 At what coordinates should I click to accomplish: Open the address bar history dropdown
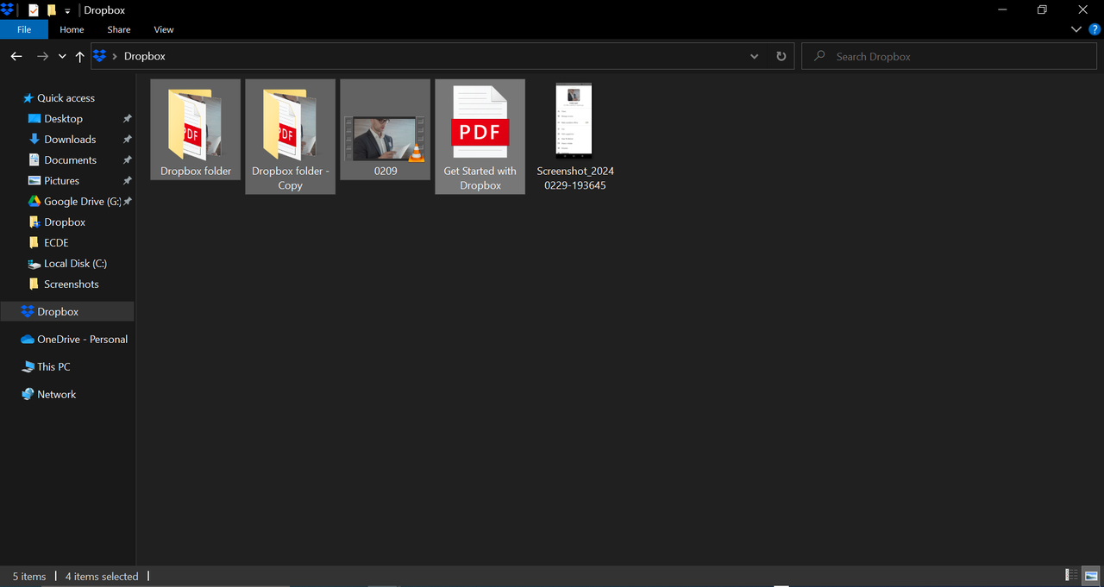tap(755, 56)
